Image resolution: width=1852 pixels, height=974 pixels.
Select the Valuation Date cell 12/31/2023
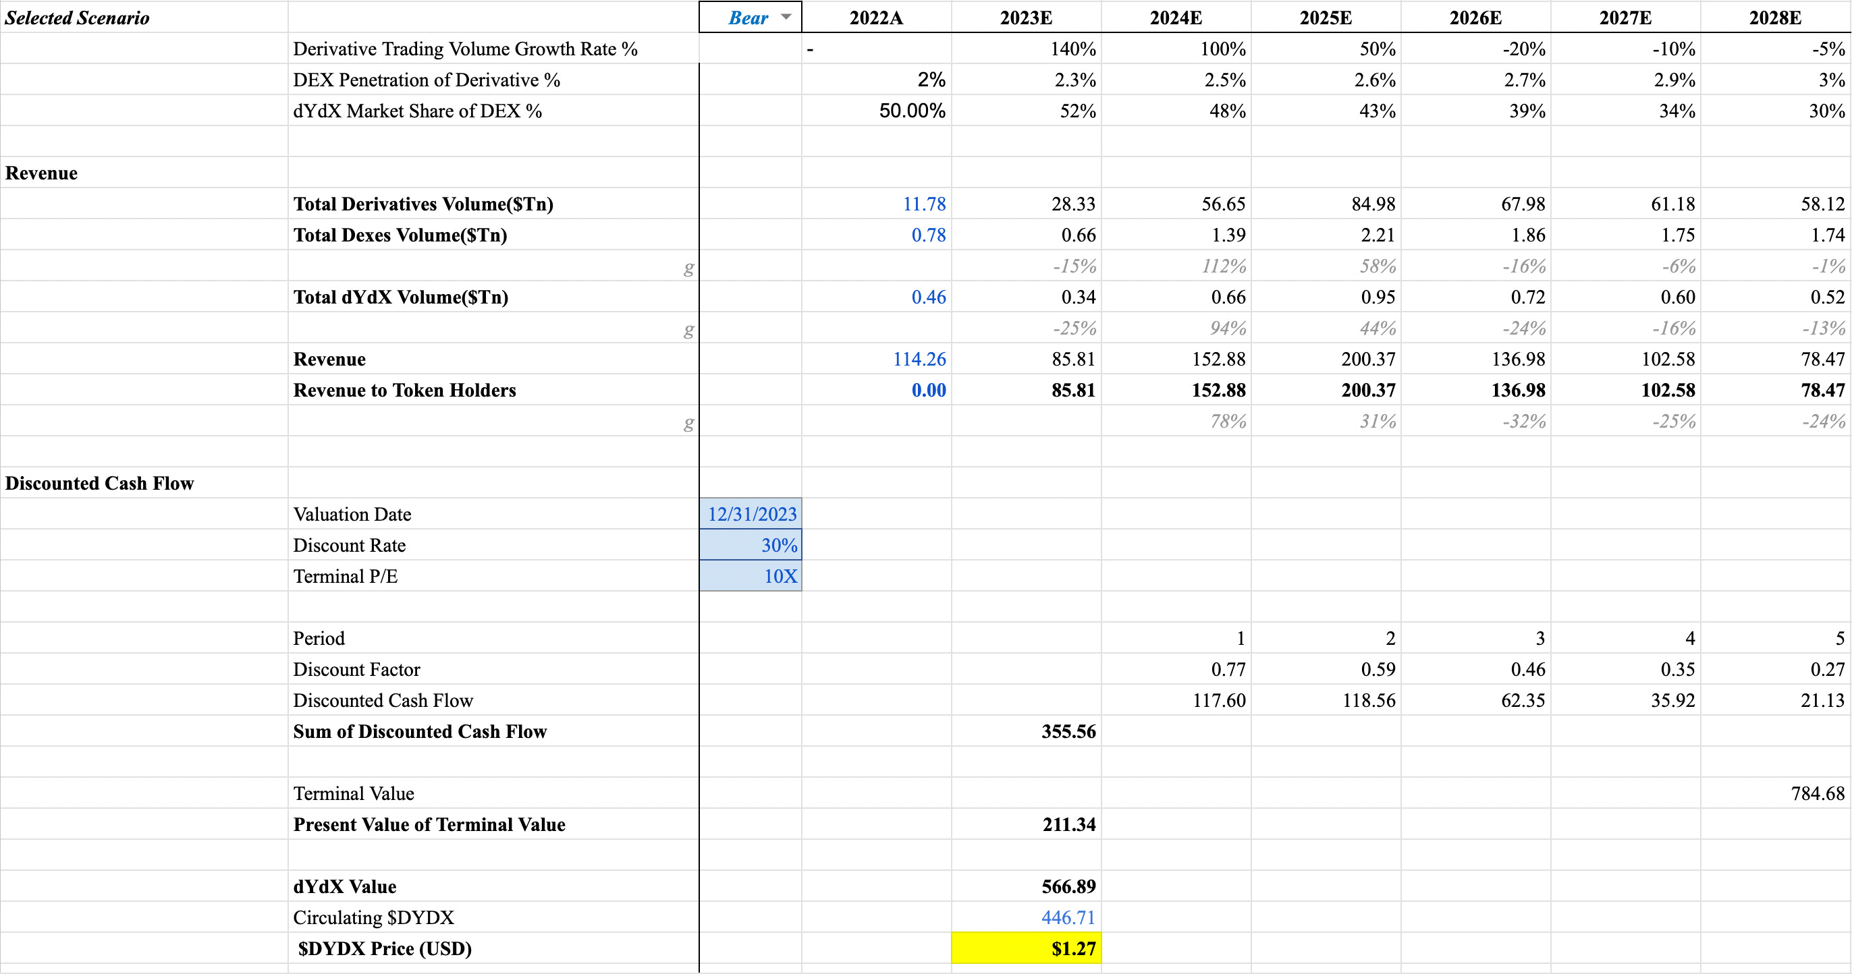pyautogui.click(x=751, y=514)
